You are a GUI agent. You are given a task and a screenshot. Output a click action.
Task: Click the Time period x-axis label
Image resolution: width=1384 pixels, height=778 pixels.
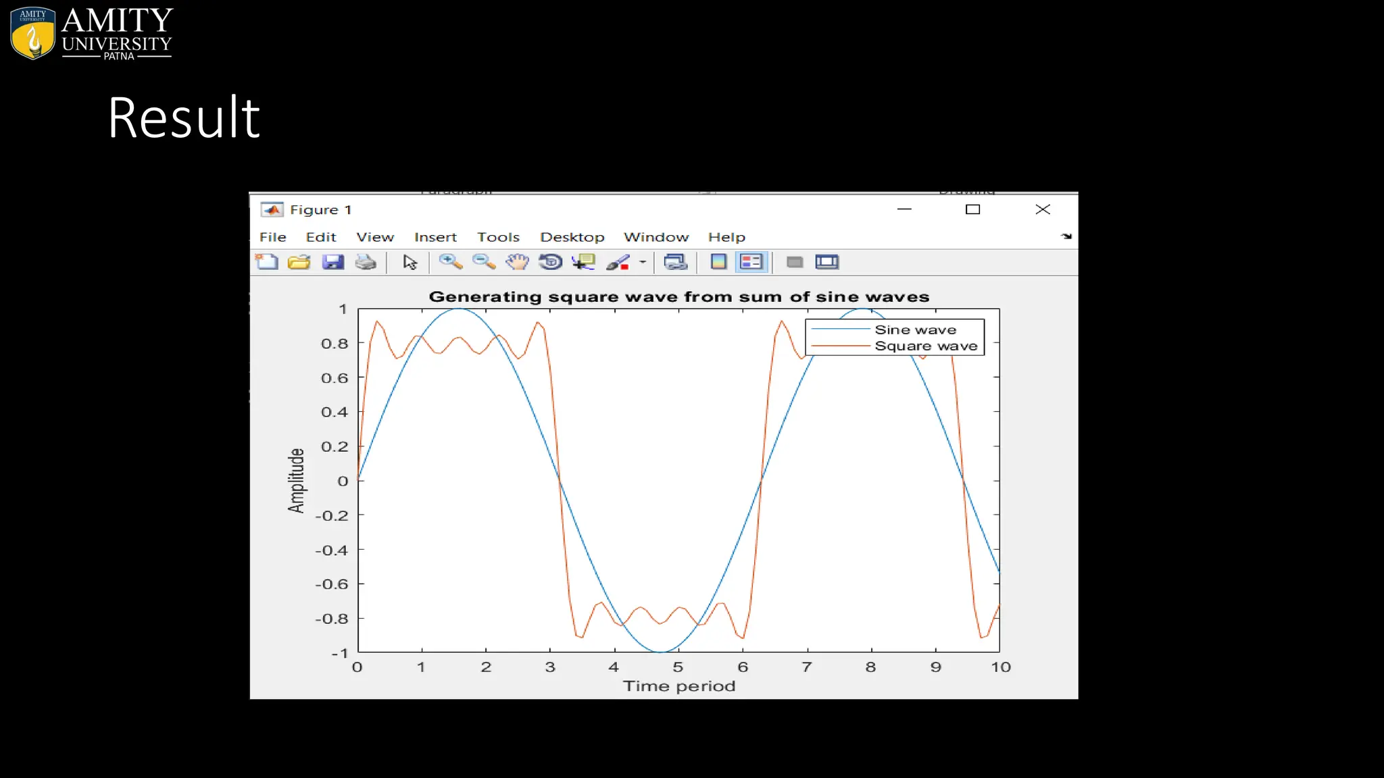(x=679, y=686)
